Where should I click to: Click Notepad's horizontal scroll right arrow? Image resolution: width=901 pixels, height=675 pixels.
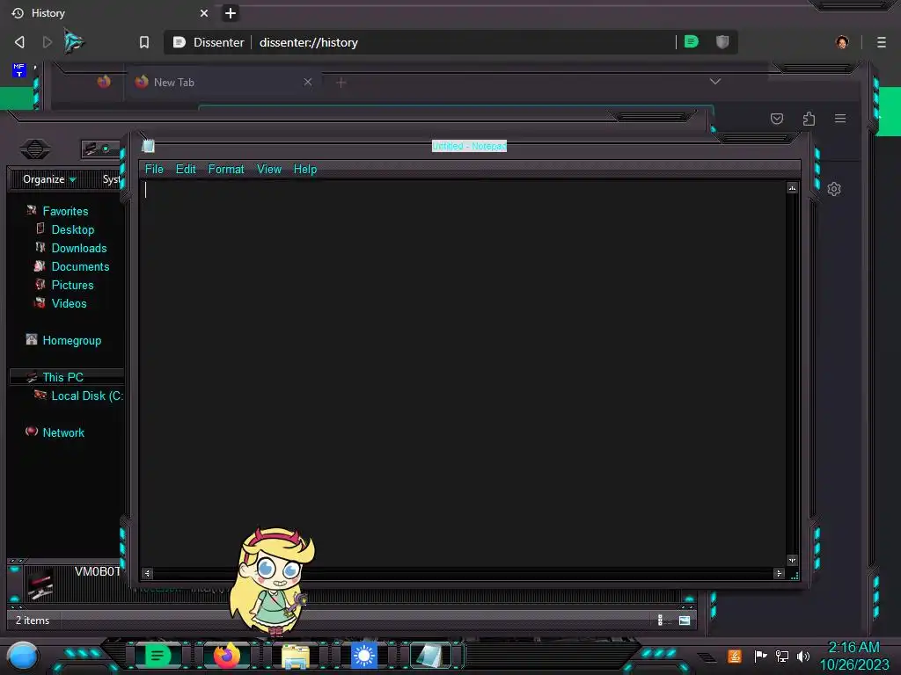coord(780,573)
